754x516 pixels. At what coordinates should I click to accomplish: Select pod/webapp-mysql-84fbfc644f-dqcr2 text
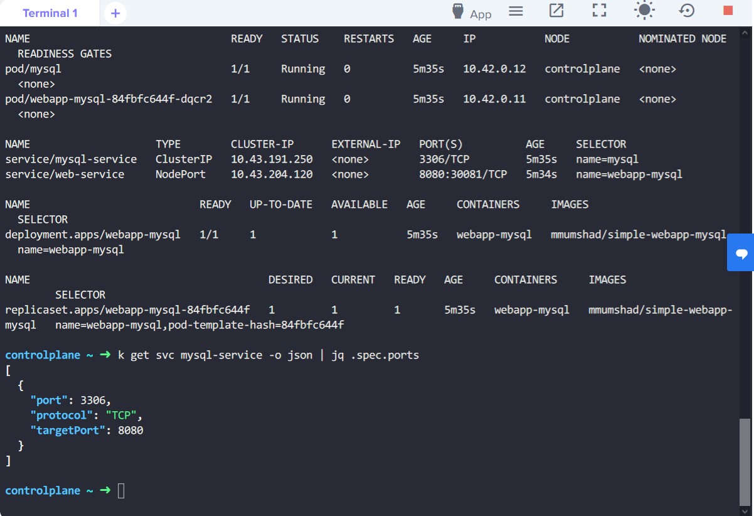coord(109,99)
